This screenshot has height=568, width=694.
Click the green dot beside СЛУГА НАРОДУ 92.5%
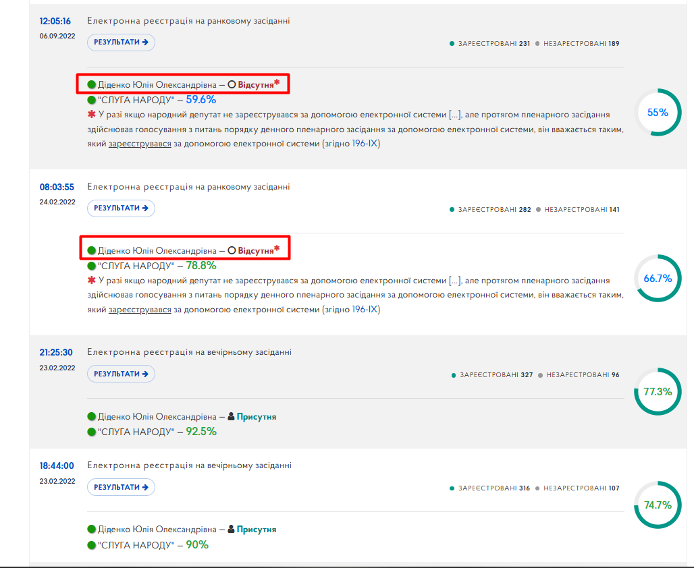coord(92,432)
